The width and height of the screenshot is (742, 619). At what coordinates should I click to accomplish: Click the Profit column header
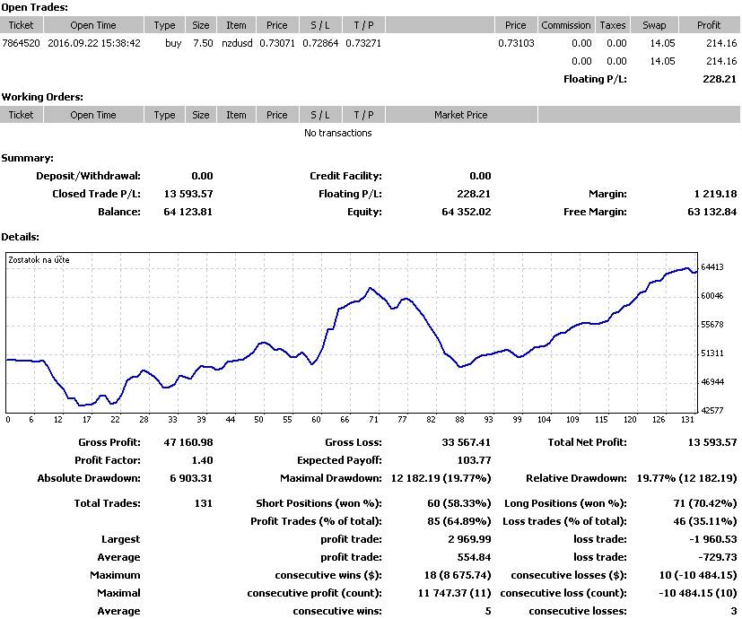coord(709,25)
